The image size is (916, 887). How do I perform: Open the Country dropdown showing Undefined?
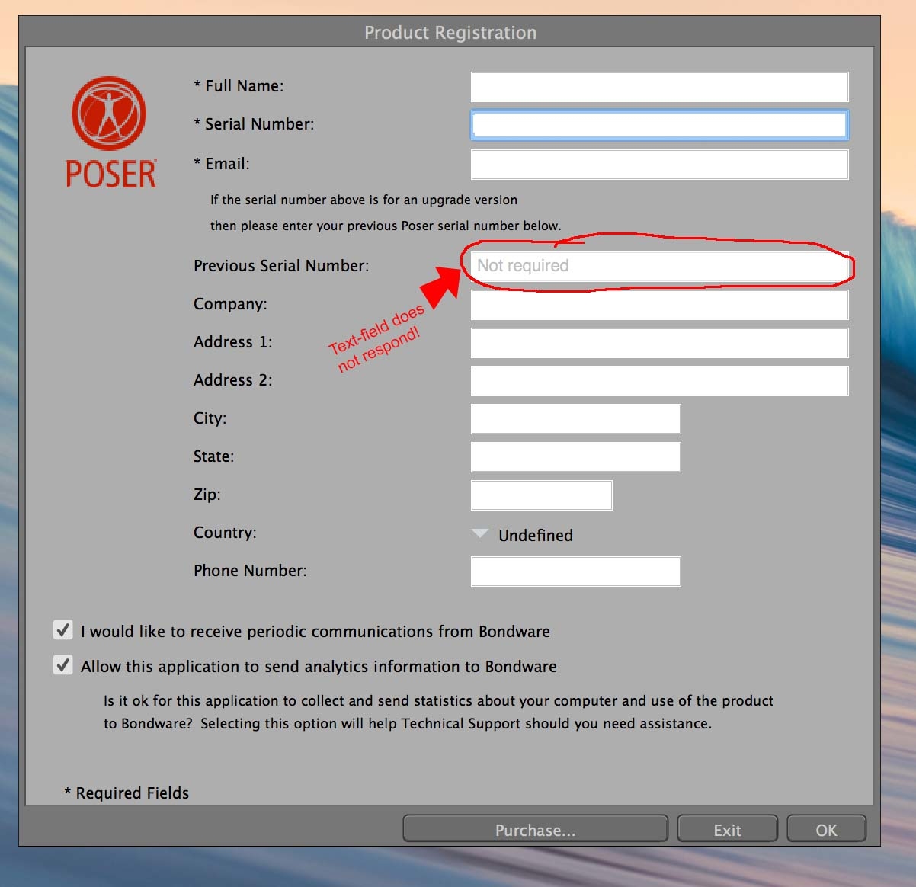[x=523, y=535]
